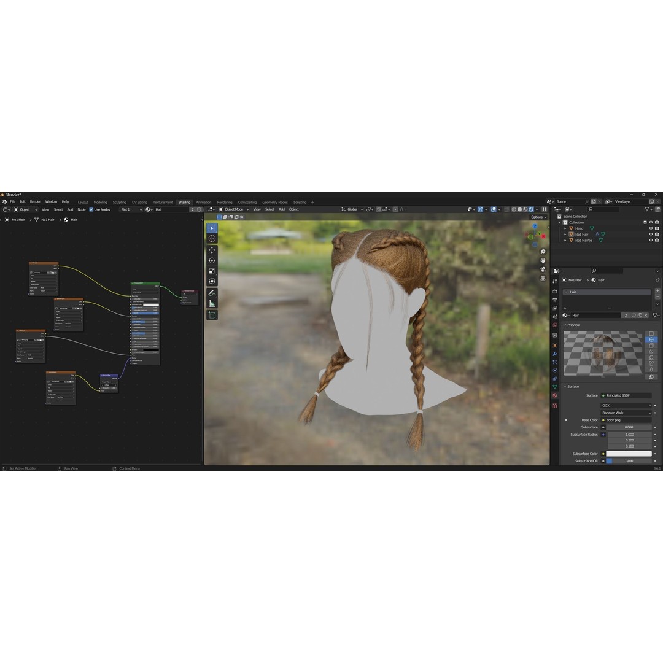Open the Object Mode dropdown
Viewport: 663px width, 663px height.
[x=235, y=209]
